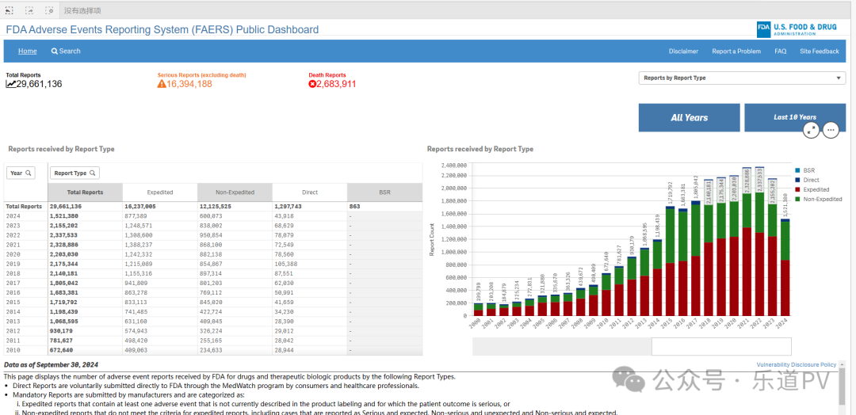Open the Home page link
Viewport: 856px width, 415px height.
[x=27, y=51]
